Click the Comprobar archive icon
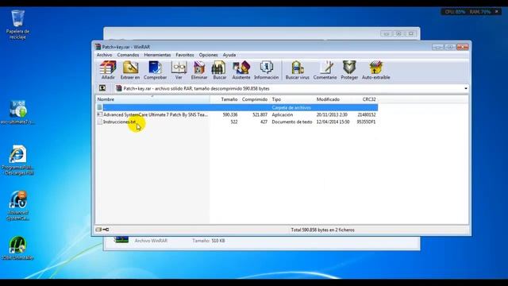The height and width of the screenshot is (286, 508). coord(156,70)
